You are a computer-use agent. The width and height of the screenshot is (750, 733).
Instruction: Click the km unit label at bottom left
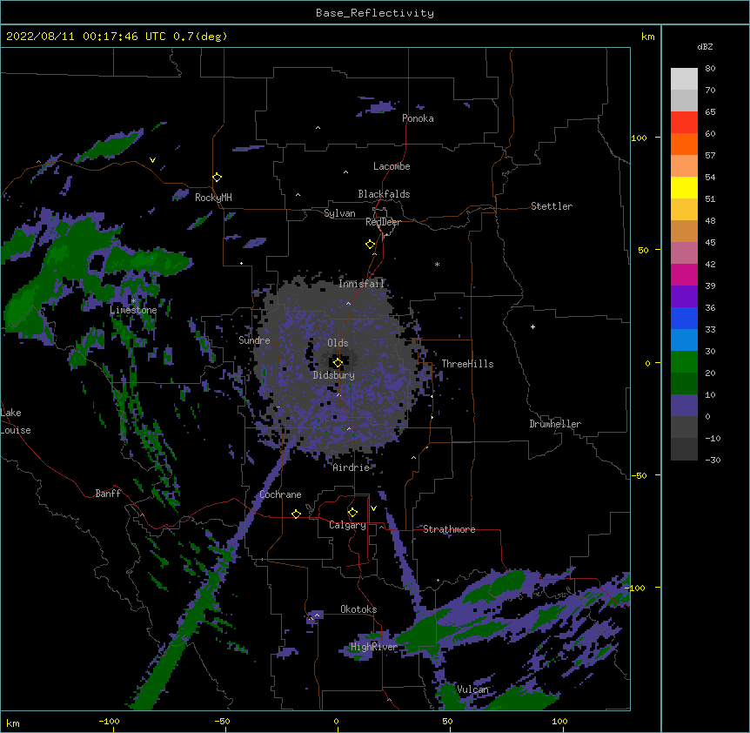point(13,723)
